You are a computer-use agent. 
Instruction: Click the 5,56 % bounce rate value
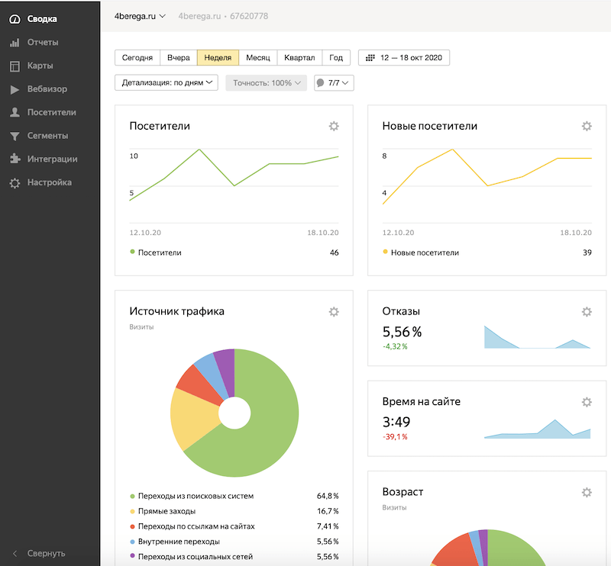click(x=402, y=332)
